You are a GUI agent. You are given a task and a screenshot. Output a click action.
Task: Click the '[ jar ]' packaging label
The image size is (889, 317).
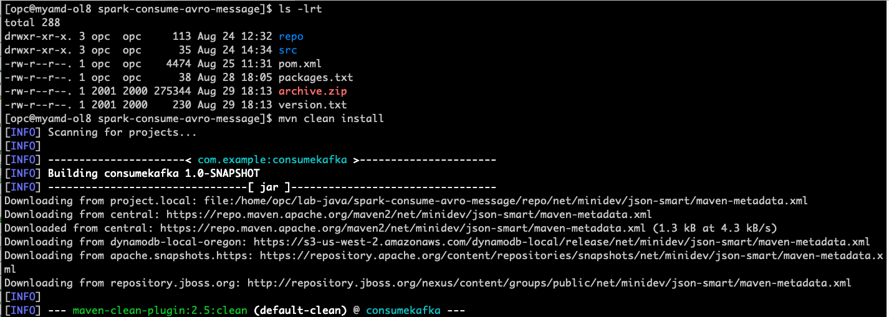coord(269,187)
